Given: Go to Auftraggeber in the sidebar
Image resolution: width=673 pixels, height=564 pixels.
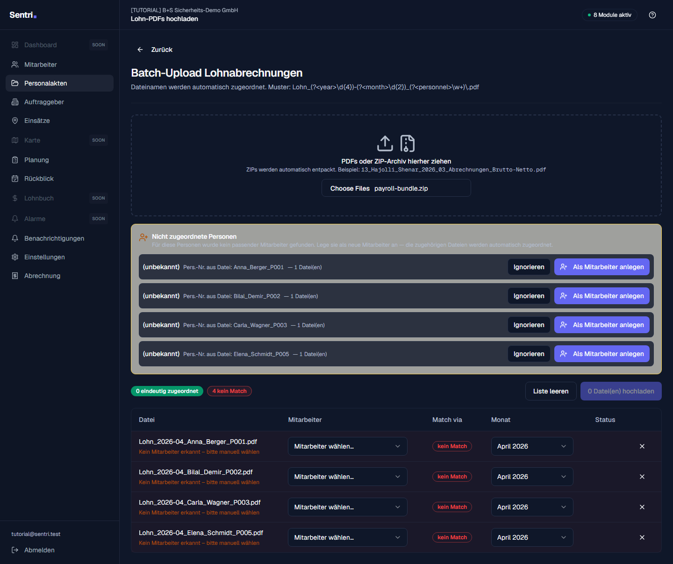Looking at the screenshot, I should point(59,102).
